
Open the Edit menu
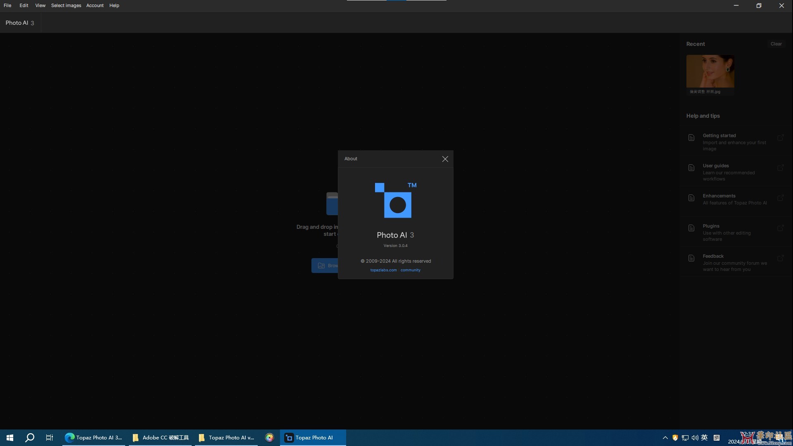pos(24,5)
